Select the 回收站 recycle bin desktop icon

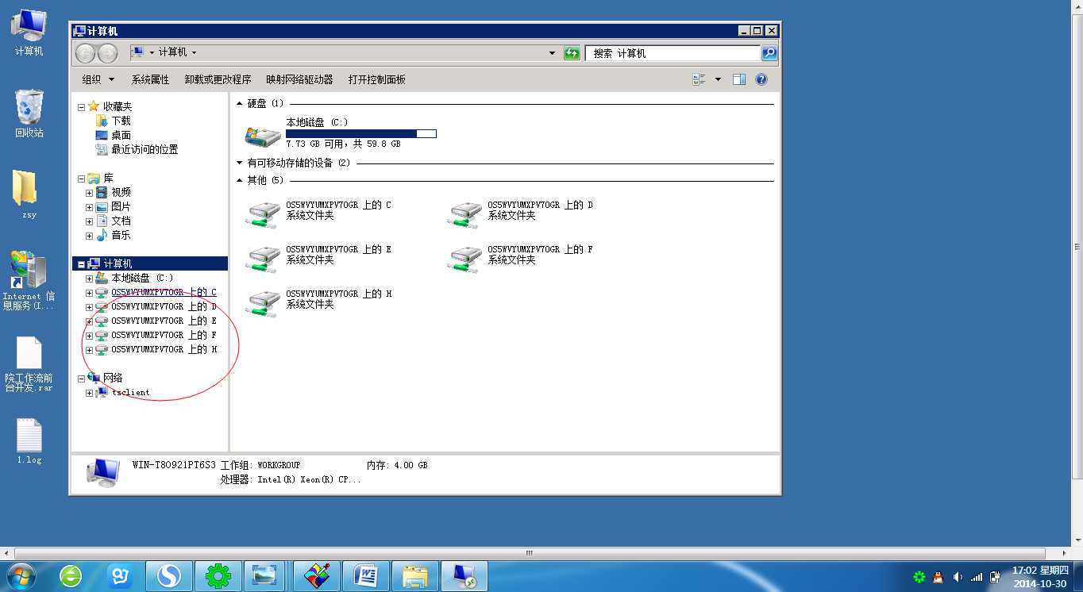click(29, 113)
